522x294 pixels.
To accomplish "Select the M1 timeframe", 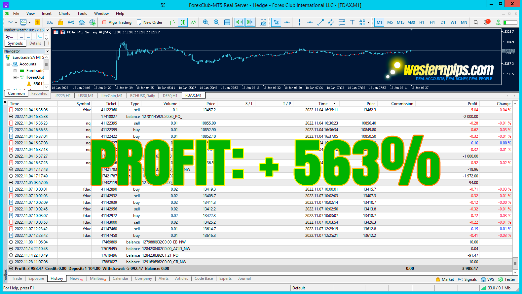I will click(379, 22).
